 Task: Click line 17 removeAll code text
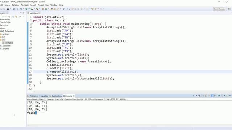pos(62,71)
